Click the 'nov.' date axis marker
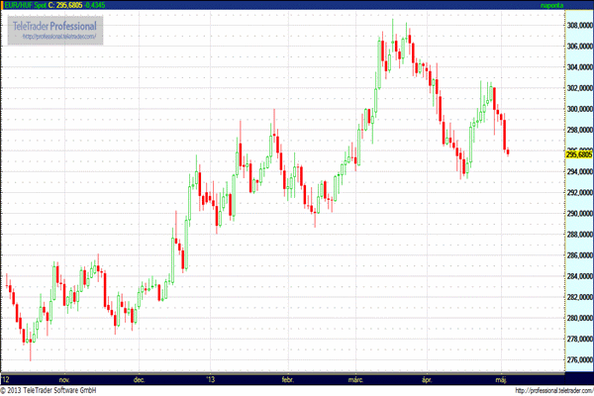Image resolution: width=594 pixels, height=396 pixels. 65,378
